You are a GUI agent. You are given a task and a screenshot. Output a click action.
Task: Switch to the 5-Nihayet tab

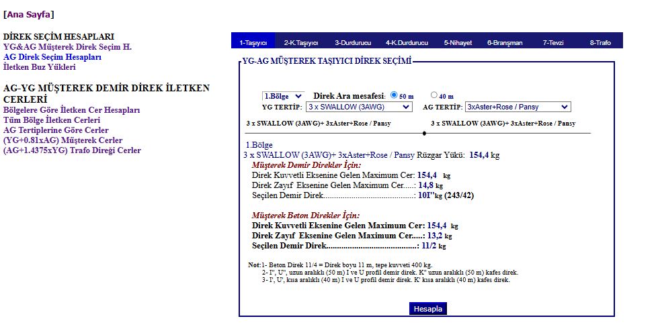(458, 43)
